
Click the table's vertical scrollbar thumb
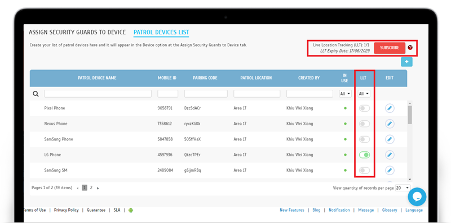click(410, 115)
